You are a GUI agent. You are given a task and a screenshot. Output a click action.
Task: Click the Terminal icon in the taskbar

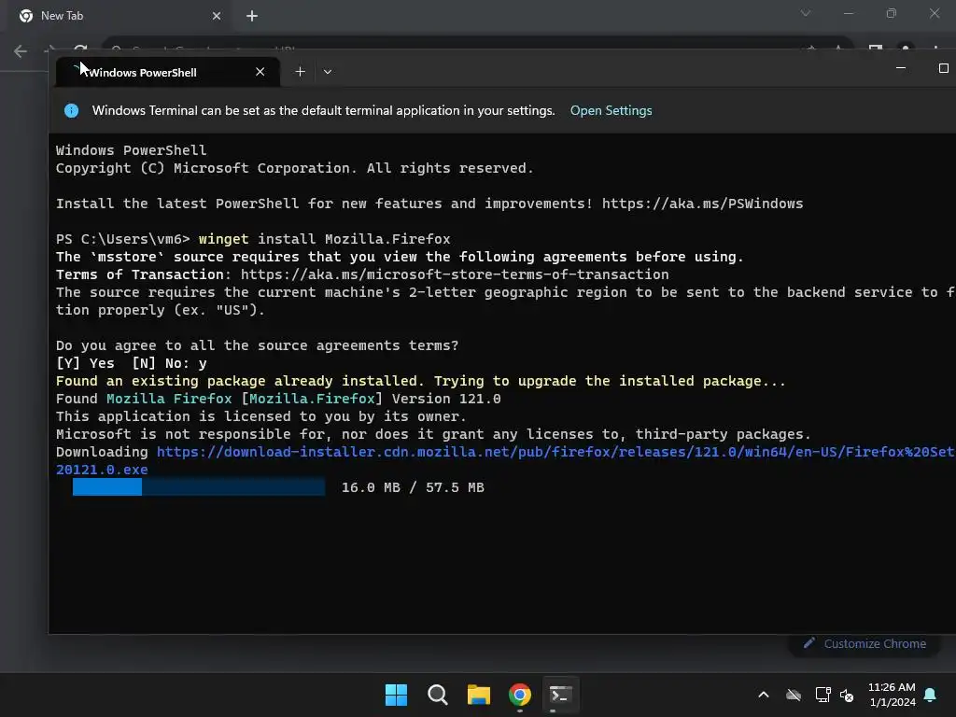[x=560, y=695]
